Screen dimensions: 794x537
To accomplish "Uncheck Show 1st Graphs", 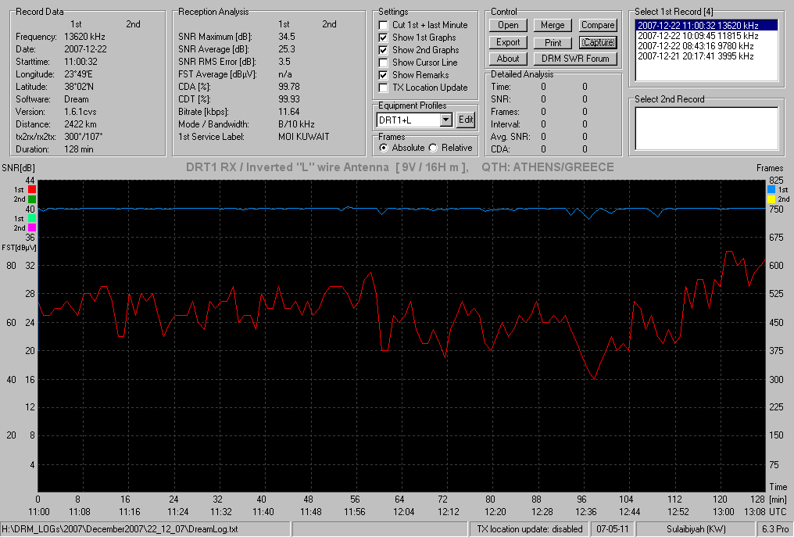I will [x=384, y=38].
